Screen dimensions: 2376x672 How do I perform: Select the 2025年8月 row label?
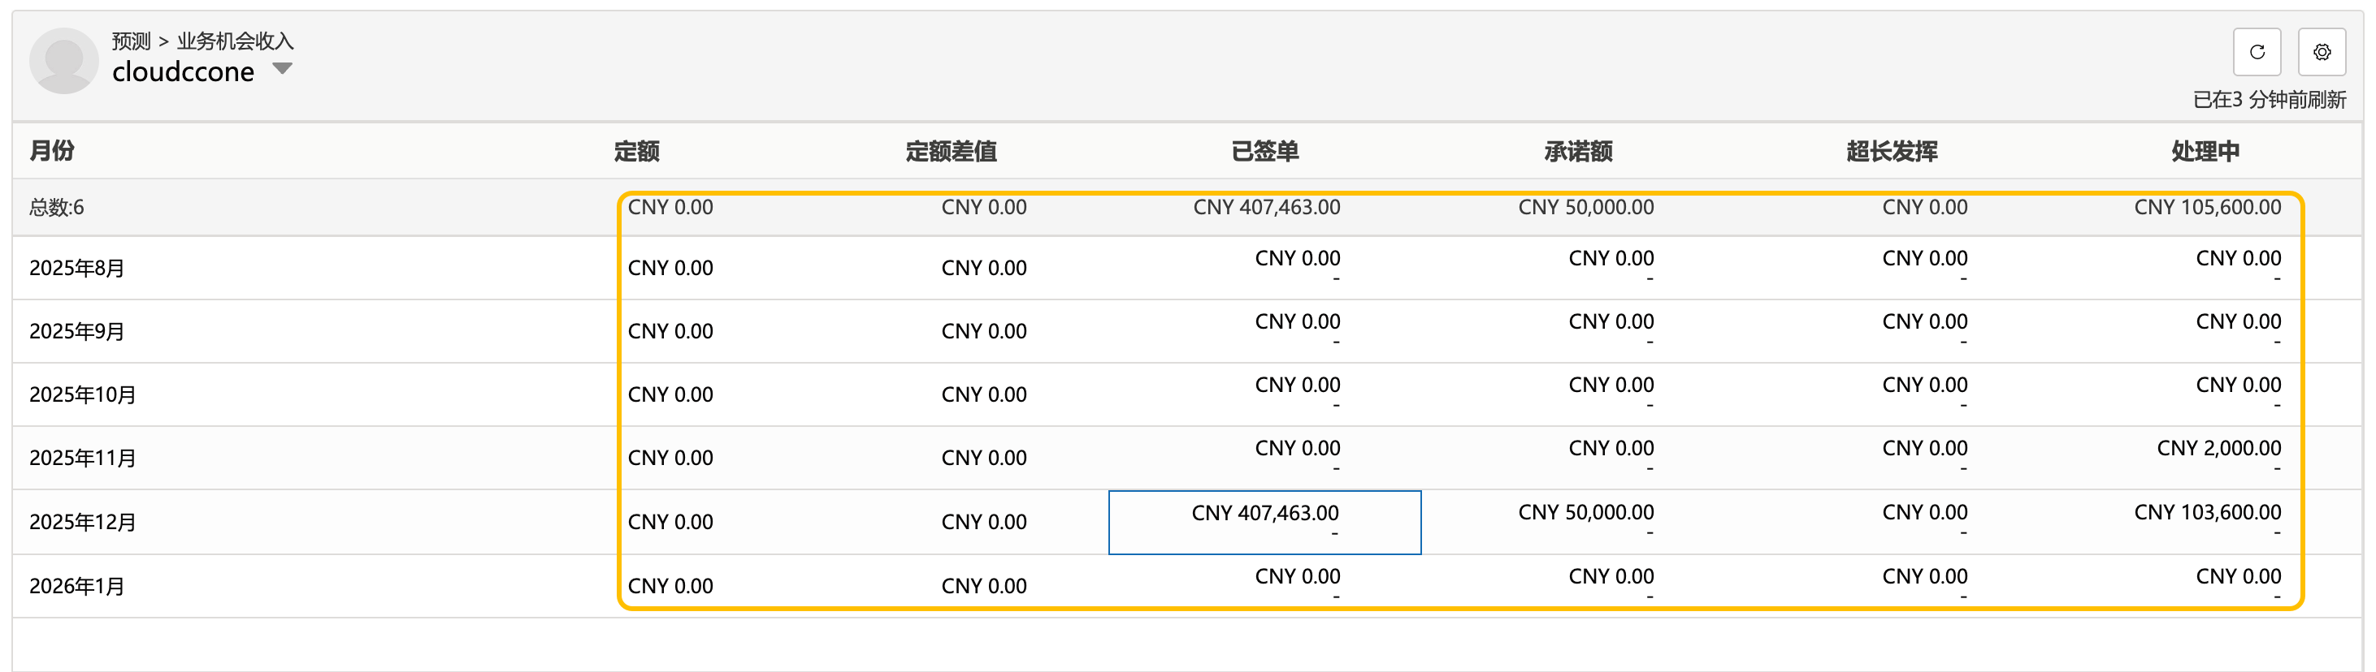pyautogui.click(x=77, y=269)
